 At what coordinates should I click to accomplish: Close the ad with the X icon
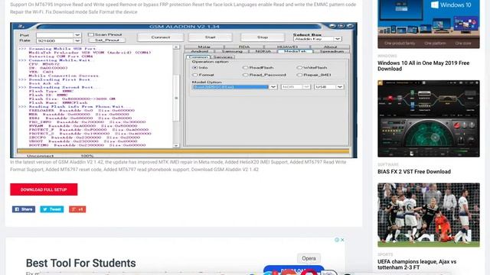[x=342, y=240]
